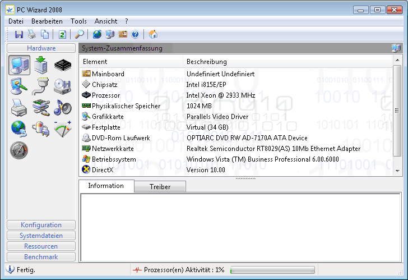Click the Element column header

tap(131, 62)
